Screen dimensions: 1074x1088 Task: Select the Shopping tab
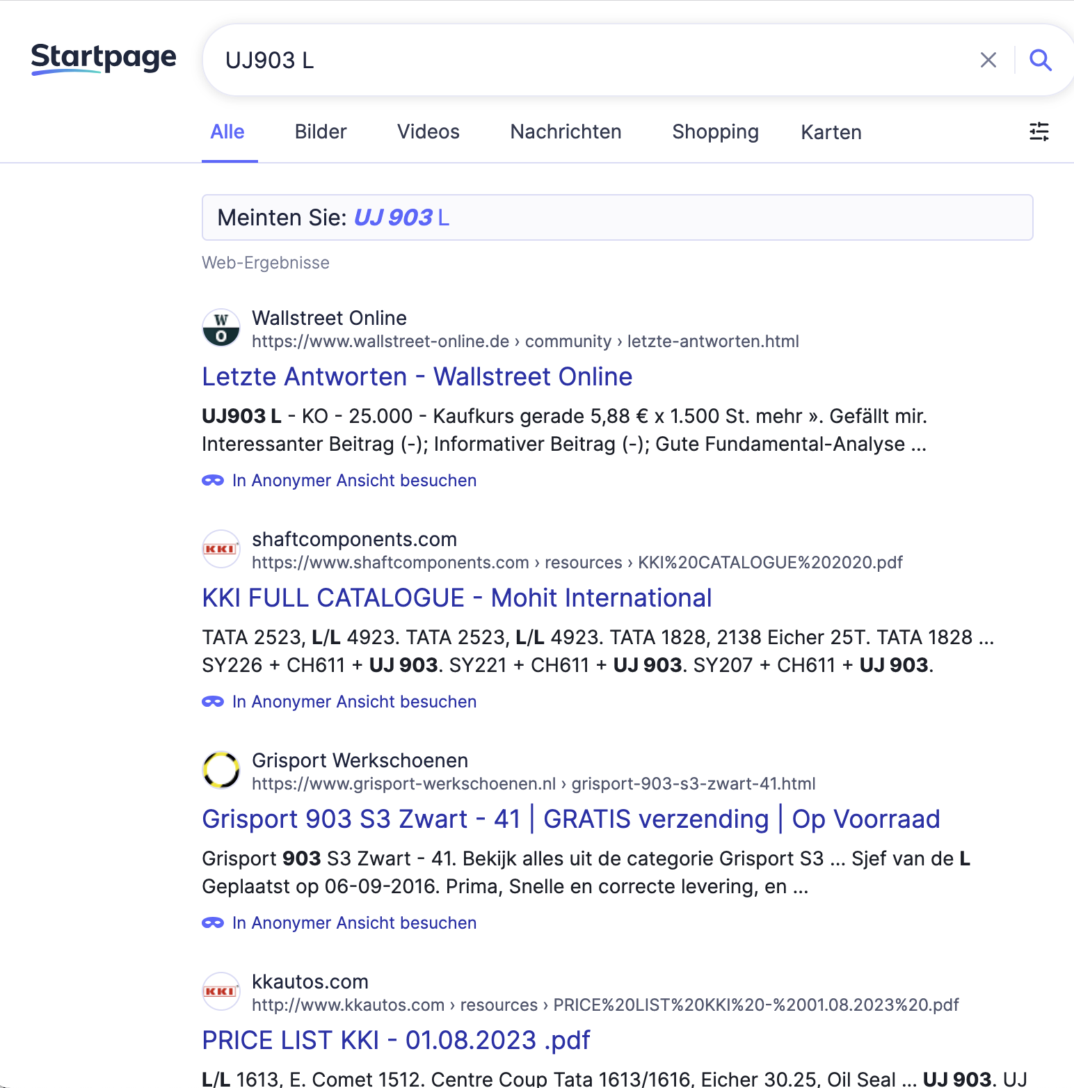(x=715, y=132)
